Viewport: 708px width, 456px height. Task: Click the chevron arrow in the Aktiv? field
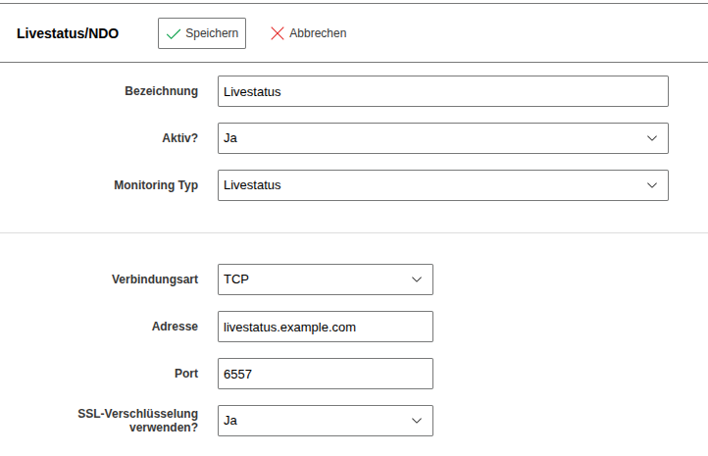652,138
